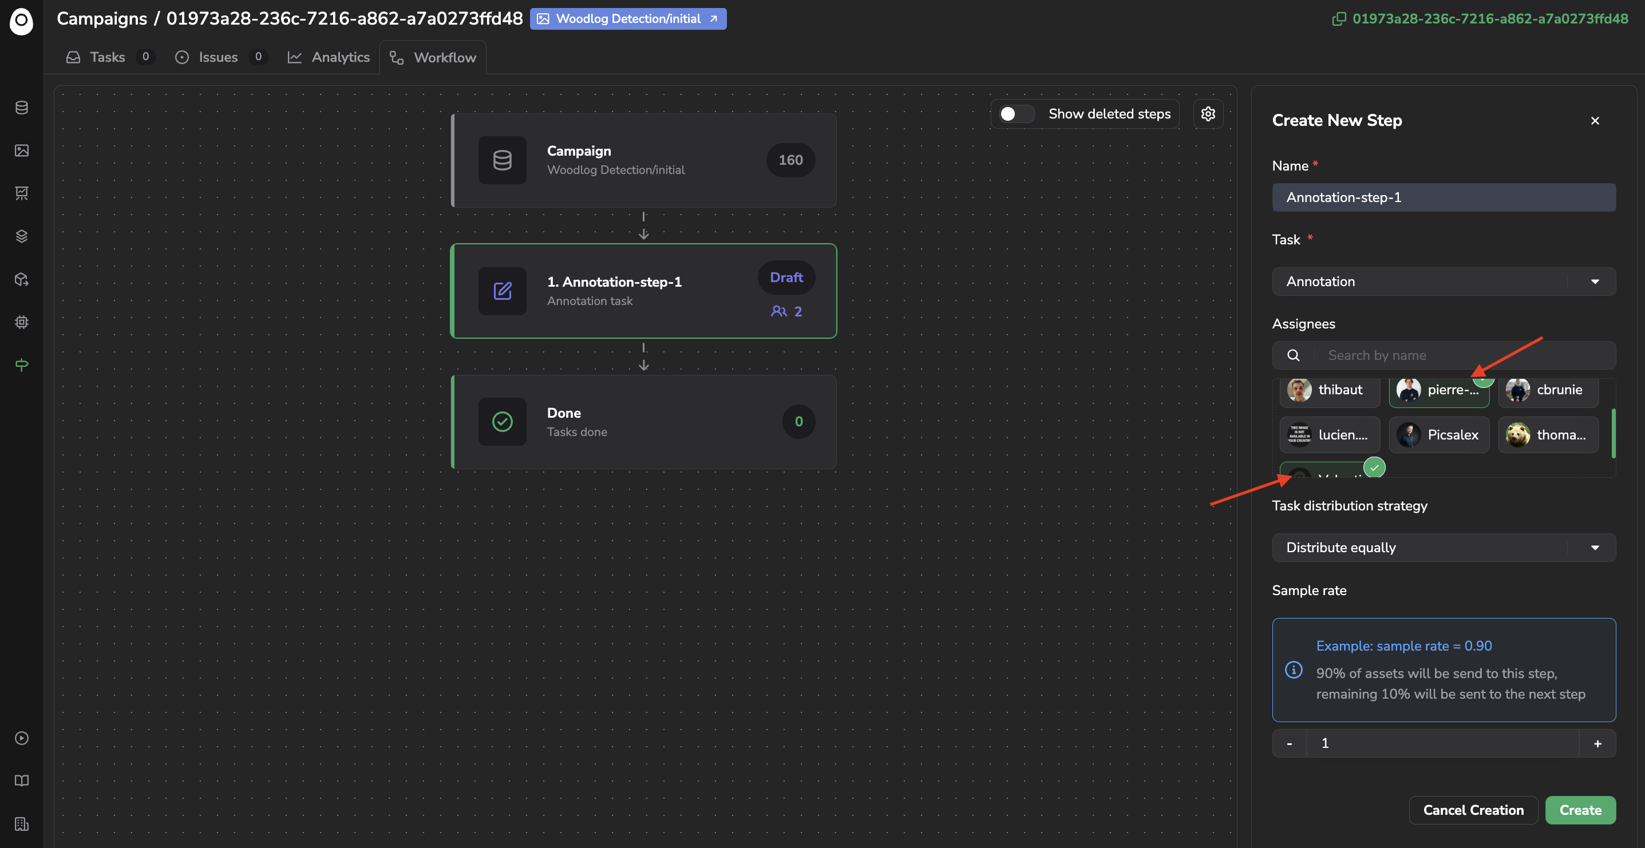Toggle Show deleted steps switch

[1016, 114]
